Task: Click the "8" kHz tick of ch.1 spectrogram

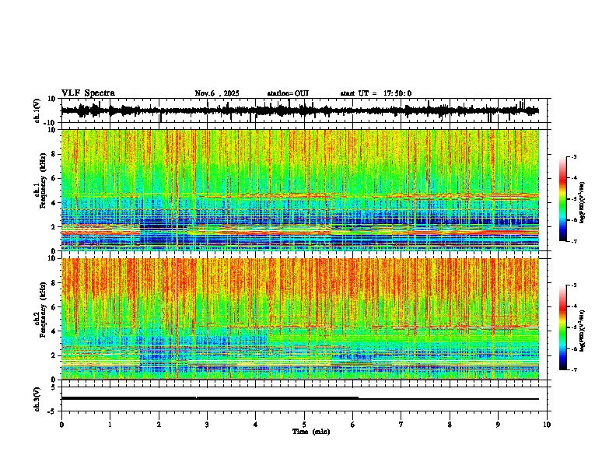Action: [x=54, y=154]
